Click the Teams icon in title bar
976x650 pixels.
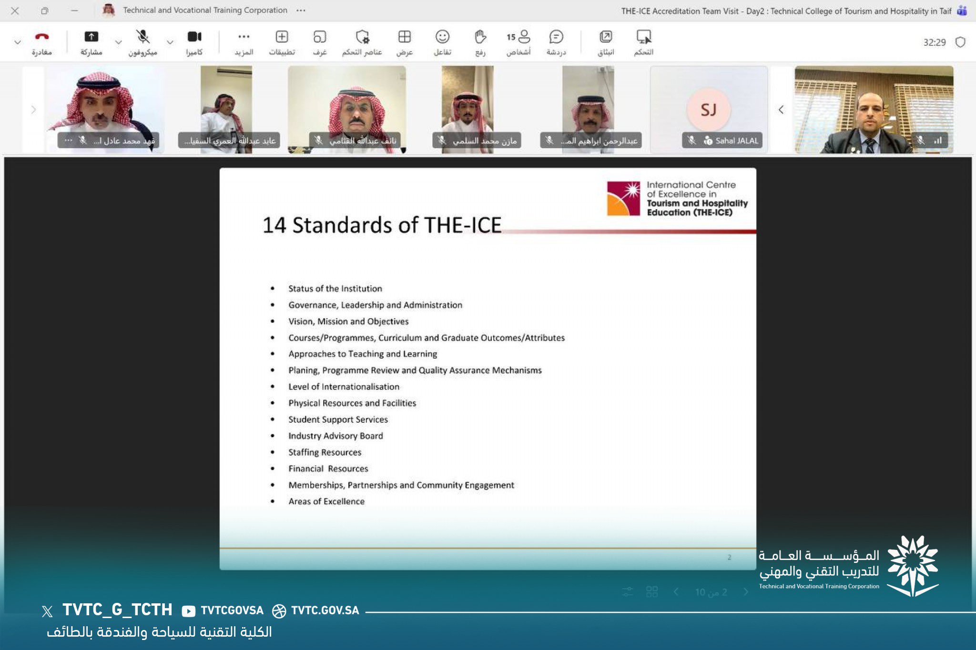pyautogui.click(x=962, y=10)
